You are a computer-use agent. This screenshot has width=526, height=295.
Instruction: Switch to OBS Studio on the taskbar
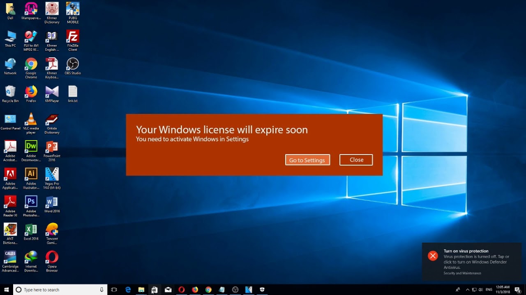coord(235,290)
